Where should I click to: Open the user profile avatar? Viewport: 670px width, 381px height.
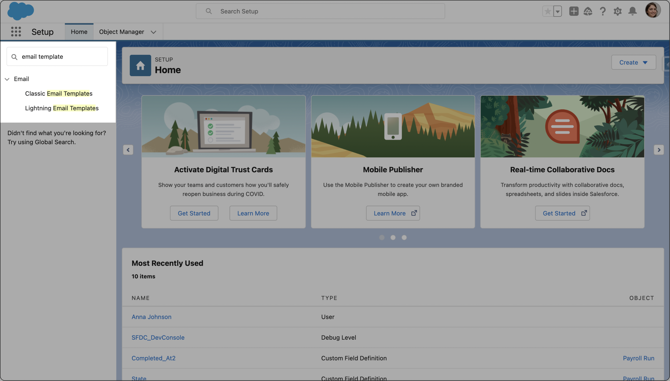pyautogui.click(x=652, y=10)
